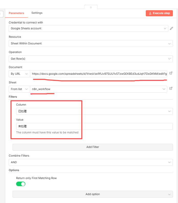Change Document mode from By URL
Viewport: 178px width, 203px height.
(x=19, y=74)
